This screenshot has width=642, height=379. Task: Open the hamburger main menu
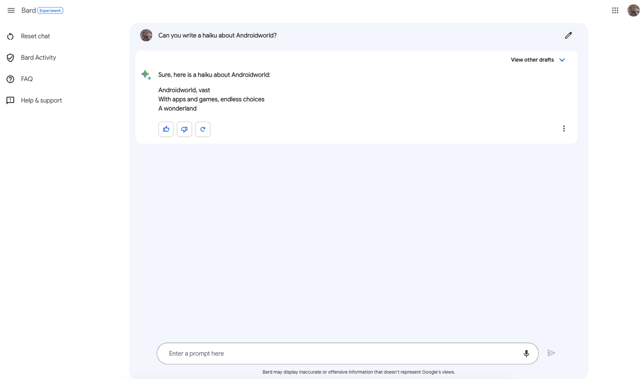click(x=11, y=10)
